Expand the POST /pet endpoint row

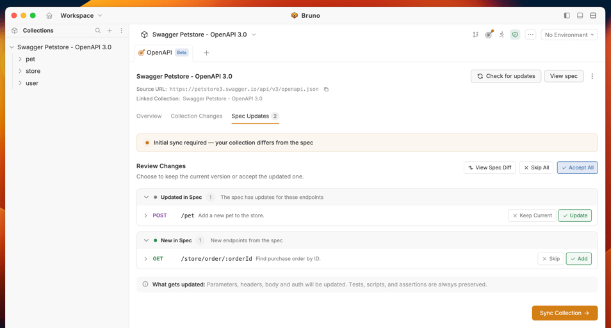[146, 215]
